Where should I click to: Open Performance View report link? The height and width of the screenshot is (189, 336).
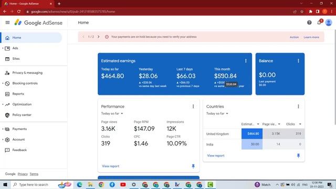pos(111,166)
